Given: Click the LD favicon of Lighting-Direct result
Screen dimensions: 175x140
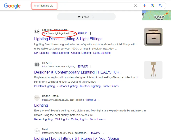Looking at the screenshot, I should click(x=37, y=32).
